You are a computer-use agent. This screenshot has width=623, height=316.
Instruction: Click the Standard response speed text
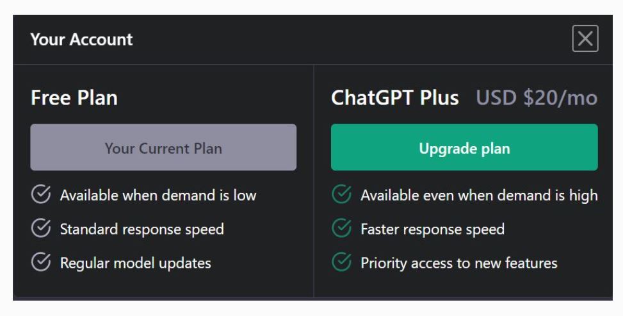tap(142, 229)
